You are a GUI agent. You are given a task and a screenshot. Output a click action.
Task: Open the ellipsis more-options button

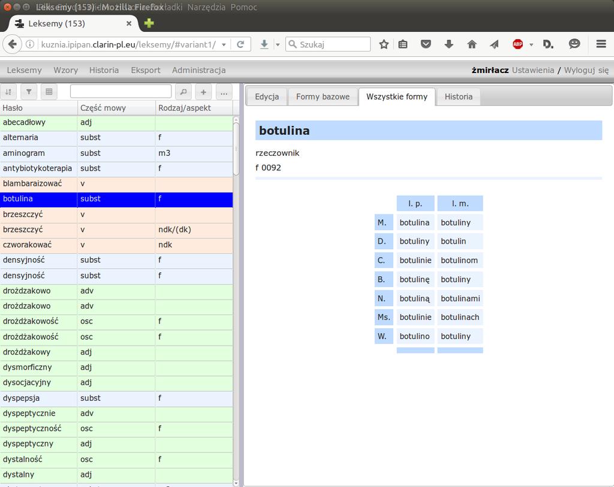[x=224, y=92]
